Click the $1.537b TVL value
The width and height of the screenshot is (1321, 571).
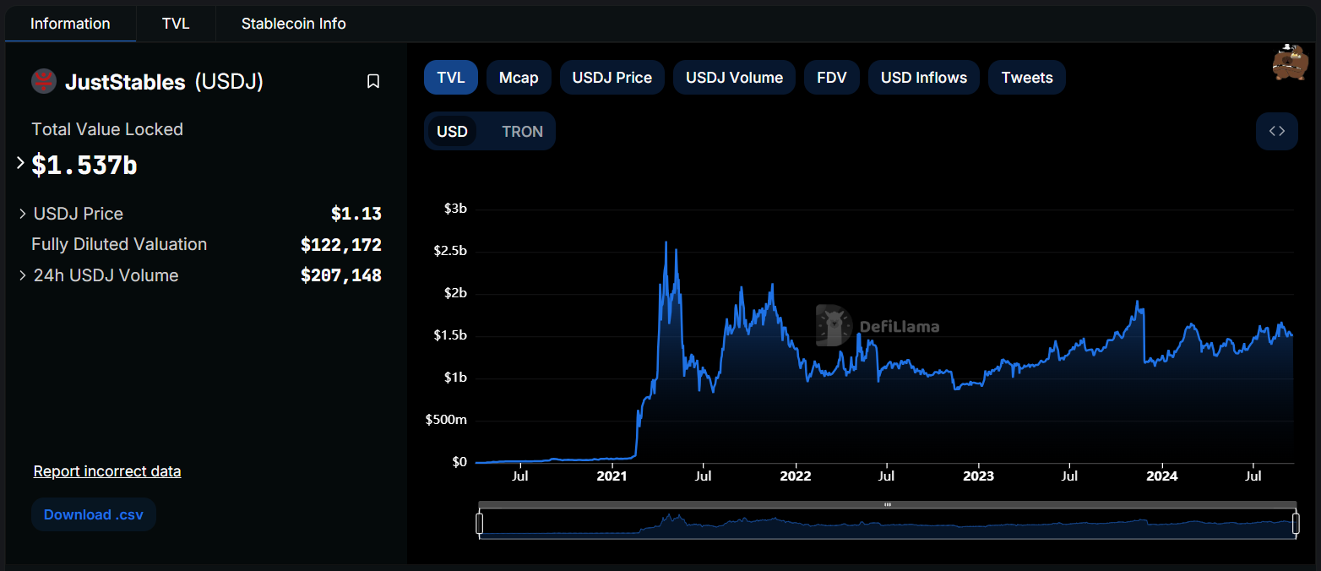point(84,165)
